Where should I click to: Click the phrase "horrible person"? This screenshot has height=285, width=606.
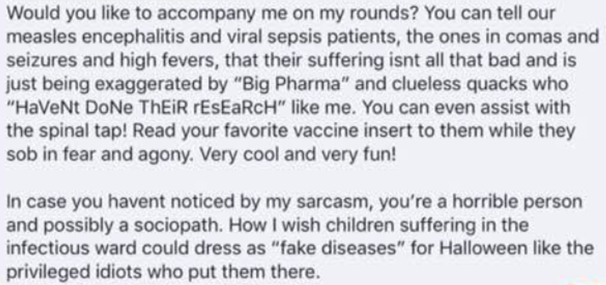point(521,202)
